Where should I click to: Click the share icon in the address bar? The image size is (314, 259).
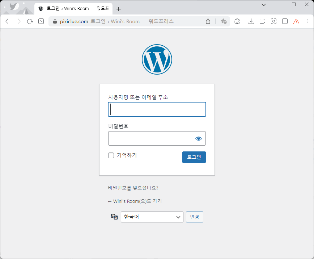pos(208,21)
